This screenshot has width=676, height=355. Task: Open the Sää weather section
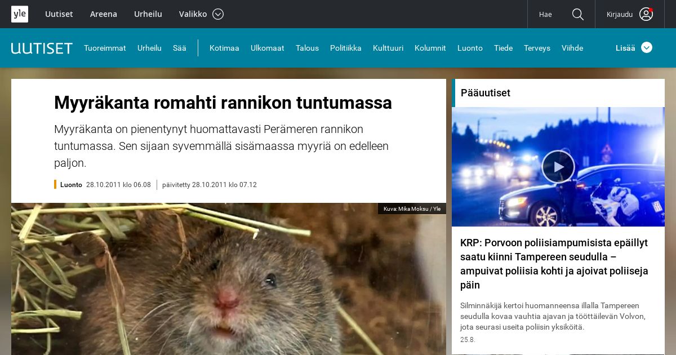[179, 48]
